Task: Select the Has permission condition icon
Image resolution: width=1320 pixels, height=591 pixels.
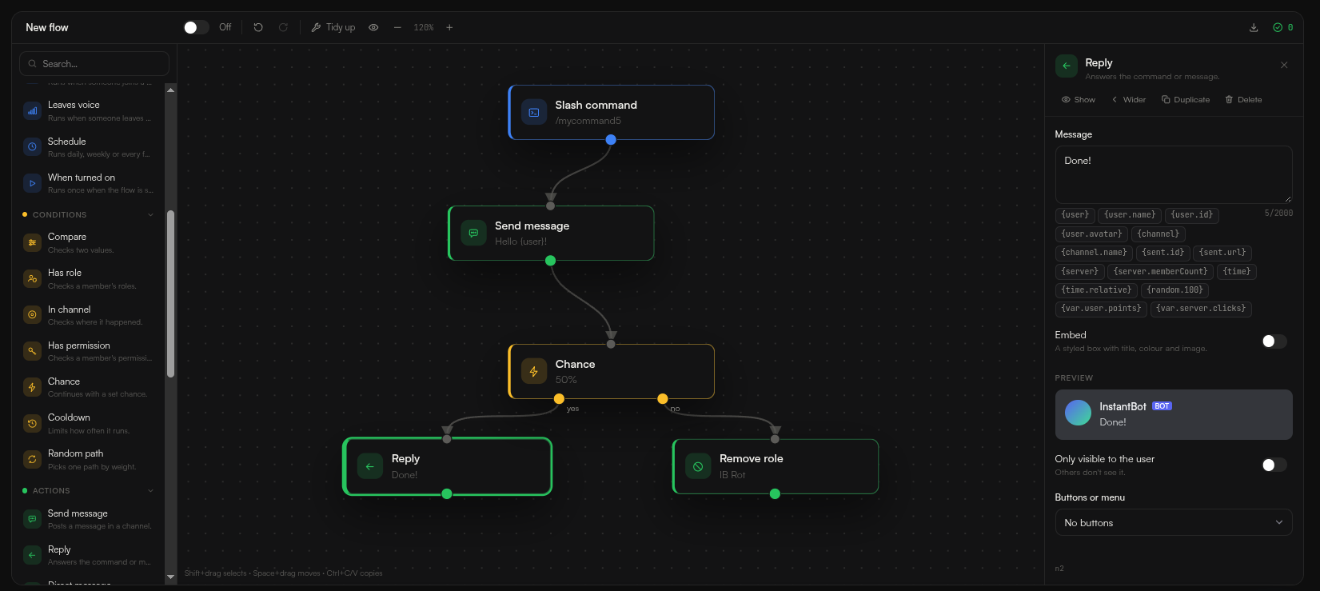Action: (x=32, y=351)
